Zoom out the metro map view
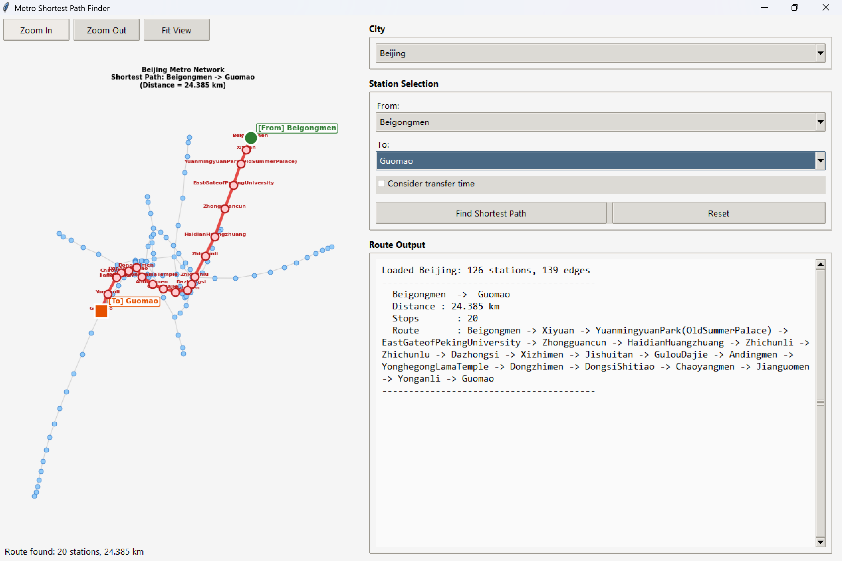 click(x=106, y=30)
